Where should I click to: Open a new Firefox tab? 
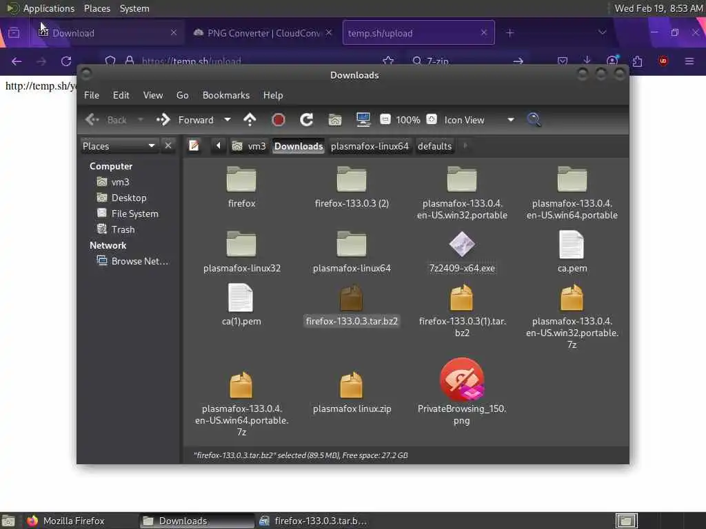click(510, 33)
